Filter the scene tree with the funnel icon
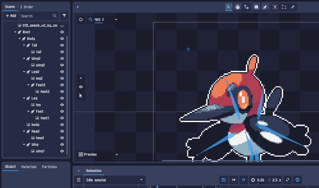 pos(64,16)
